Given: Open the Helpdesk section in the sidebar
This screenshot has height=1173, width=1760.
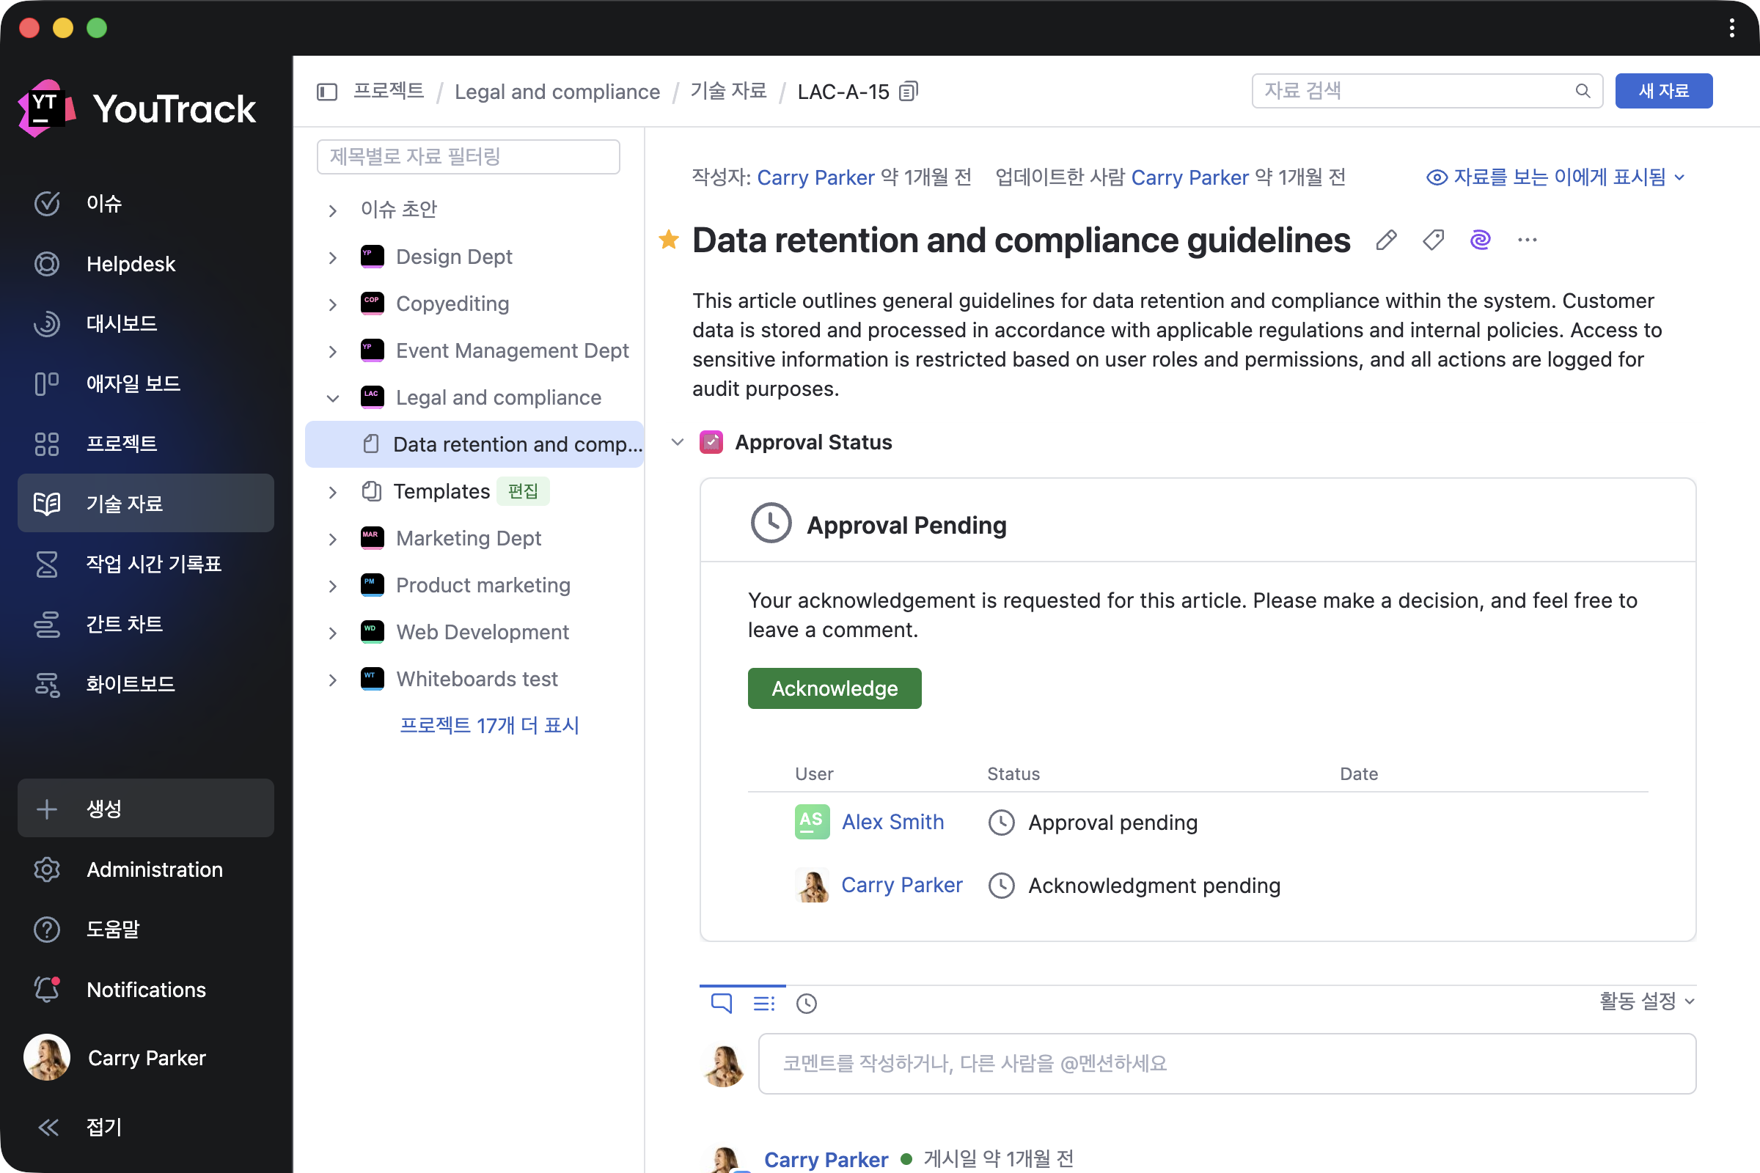Looking at the screenshot, I should pos(131,264).
